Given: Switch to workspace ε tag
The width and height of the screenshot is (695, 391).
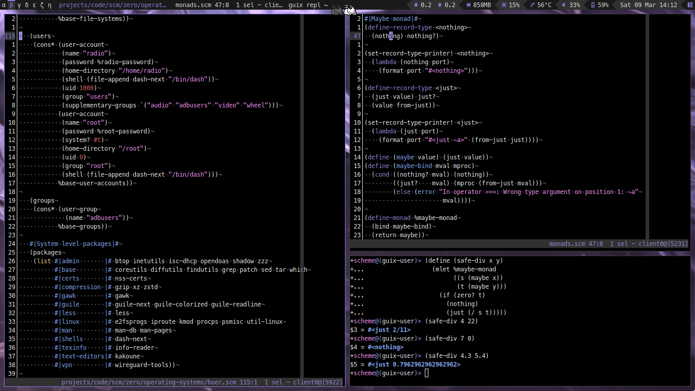Looking at the screenshot, I should click(x=35, y=5).
